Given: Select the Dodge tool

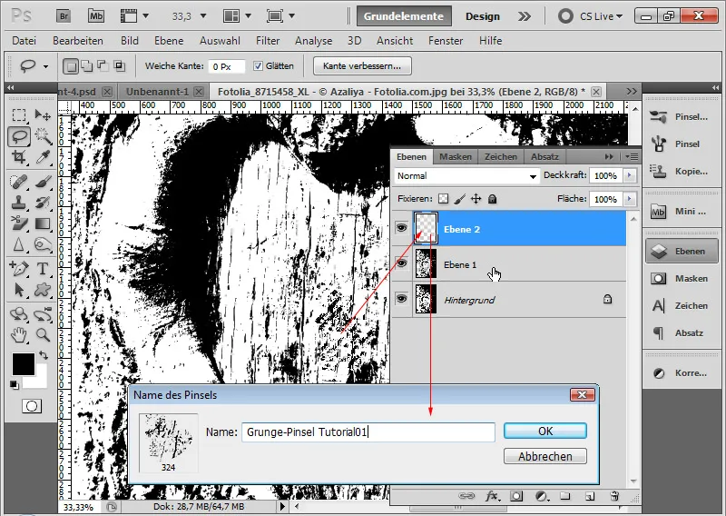Looking at the screenshot, I should pyautogui.click(x=43, y=244).
